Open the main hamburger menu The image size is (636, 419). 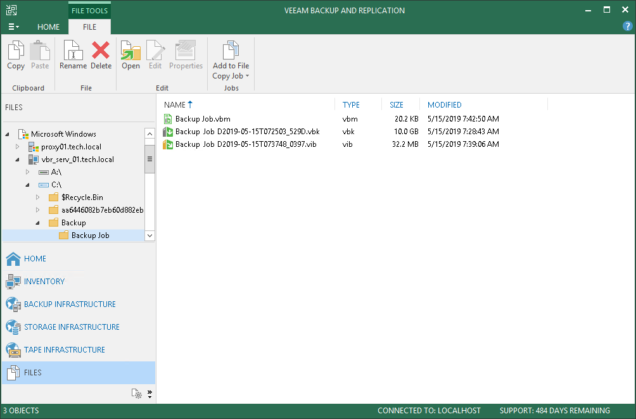click(x=13, y=27)
